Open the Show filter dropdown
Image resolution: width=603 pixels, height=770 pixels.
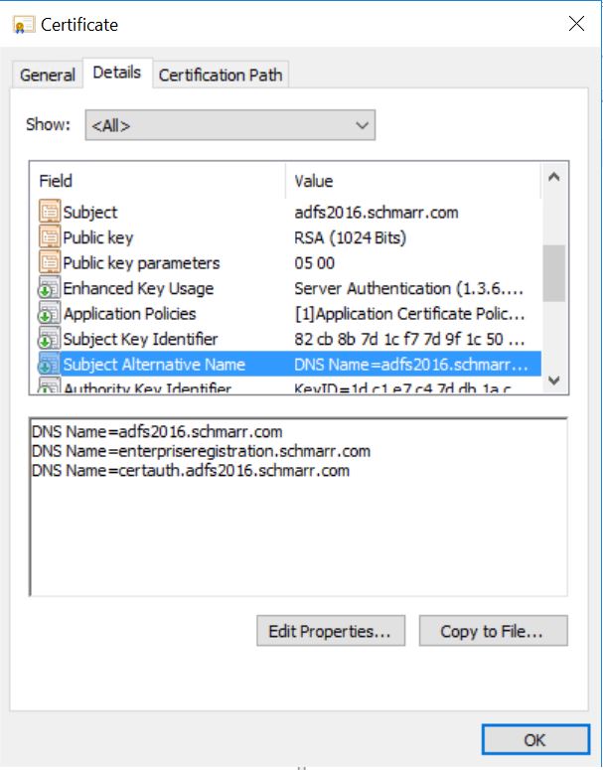click(229, 125)
